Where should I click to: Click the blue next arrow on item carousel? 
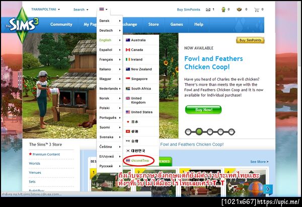[x=268, y=189]
